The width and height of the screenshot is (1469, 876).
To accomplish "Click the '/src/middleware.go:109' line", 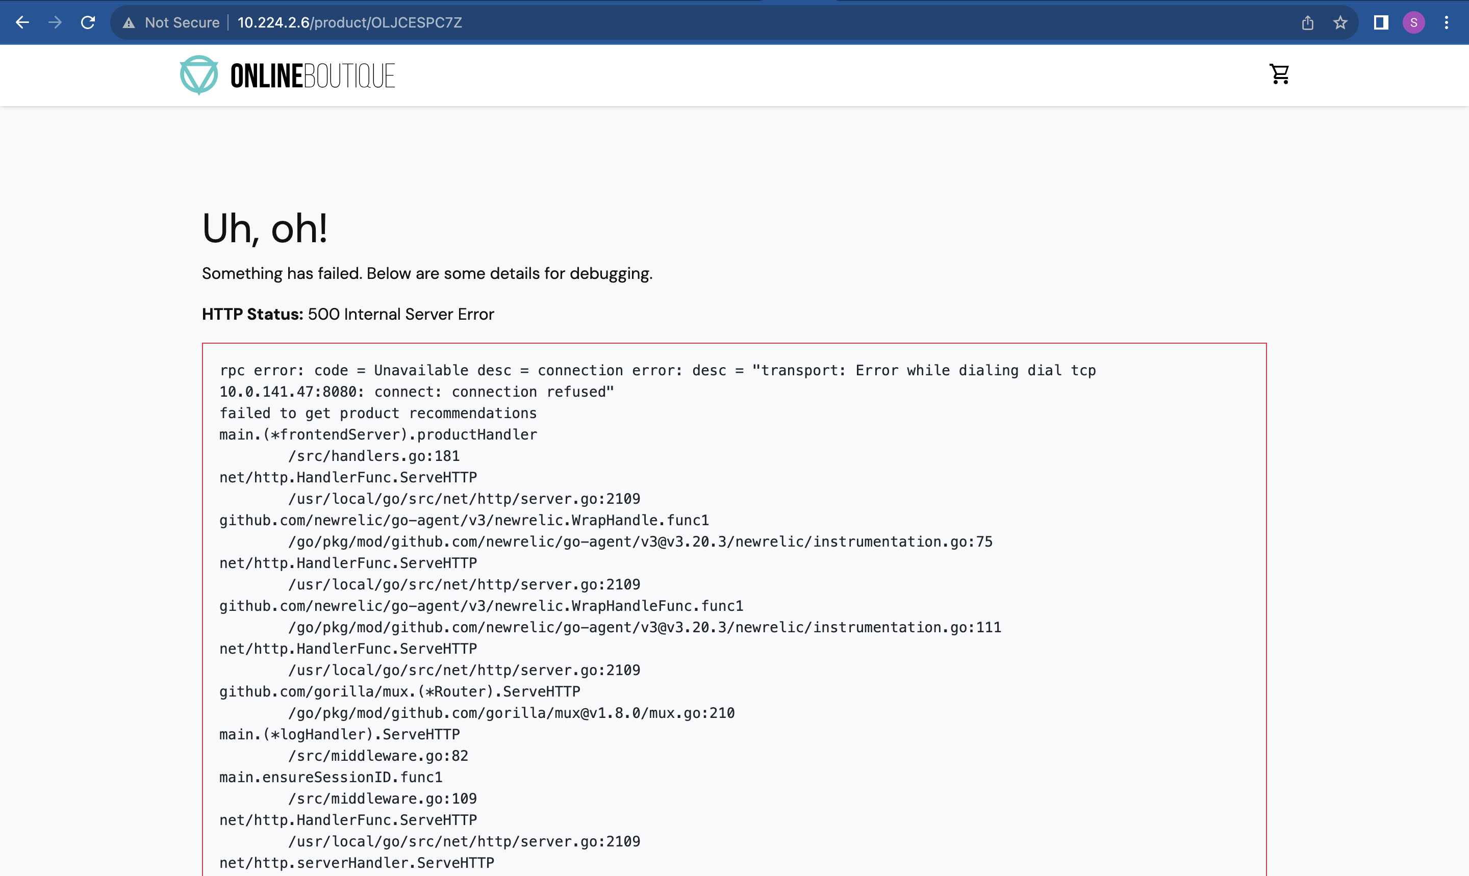I will coord(383,798).
